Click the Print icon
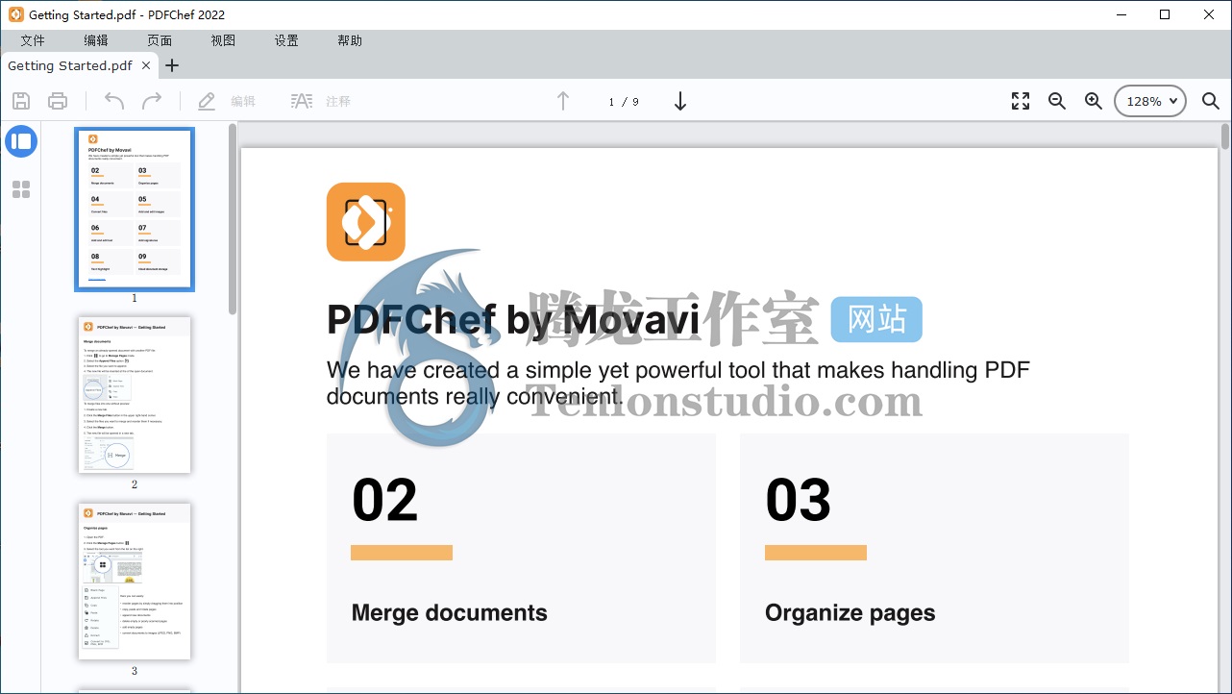 (58, 101)
